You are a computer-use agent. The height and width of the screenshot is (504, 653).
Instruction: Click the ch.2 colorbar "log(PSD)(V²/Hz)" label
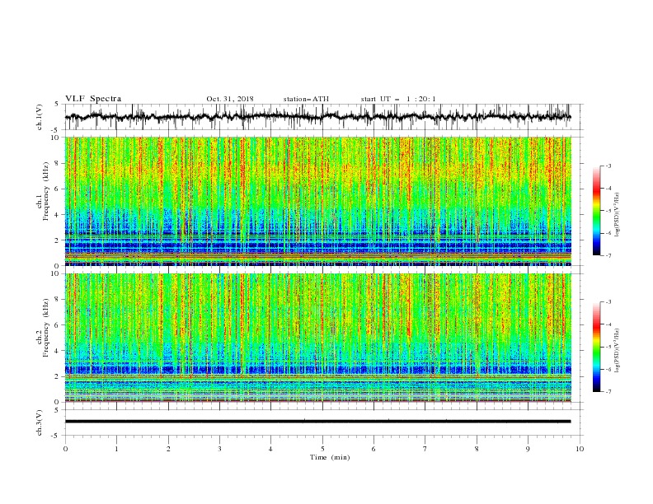618,350
